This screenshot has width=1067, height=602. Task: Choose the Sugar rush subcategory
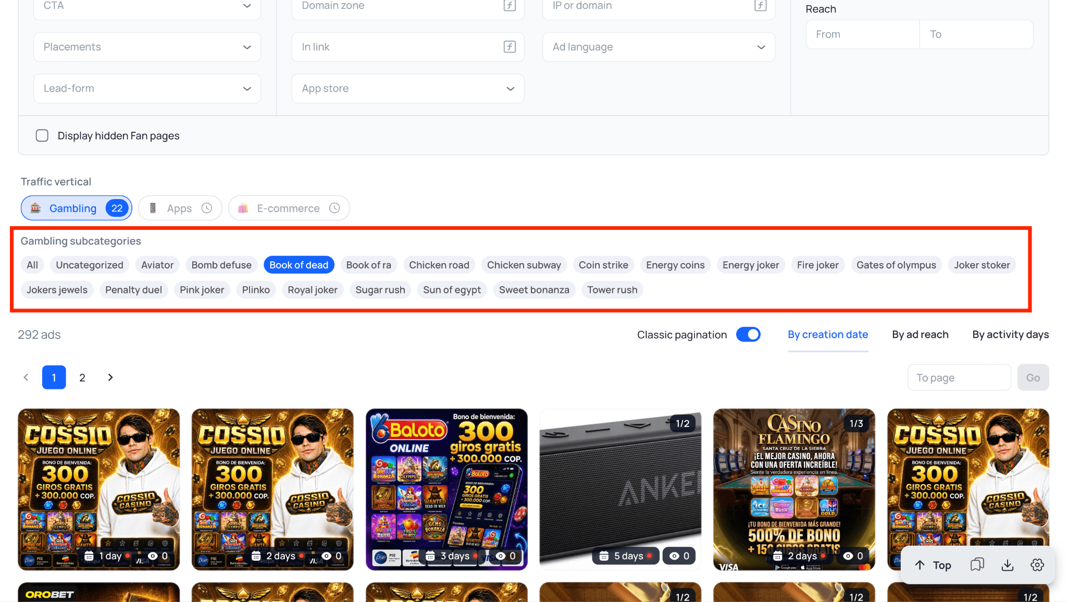(380, 290)
